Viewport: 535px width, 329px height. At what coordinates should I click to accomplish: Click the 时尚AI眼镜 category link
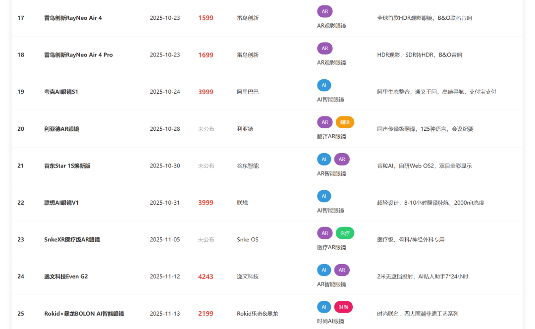click(x=331, y=321)
